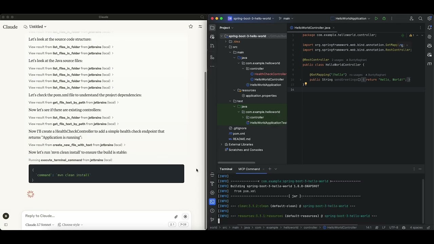This screenshot has width=434, height=244.
Task: Open IntelliJ Search Everywhere magnifier icon
Action: (420, 19)
